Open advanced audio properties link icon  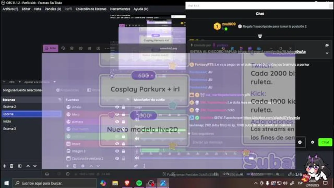click(x=136, y=166)
